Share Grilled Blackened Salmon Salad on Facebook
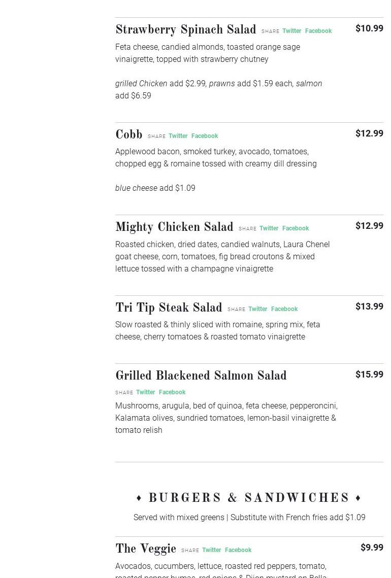The image size is (391, 578). click(x=172, y=392)
